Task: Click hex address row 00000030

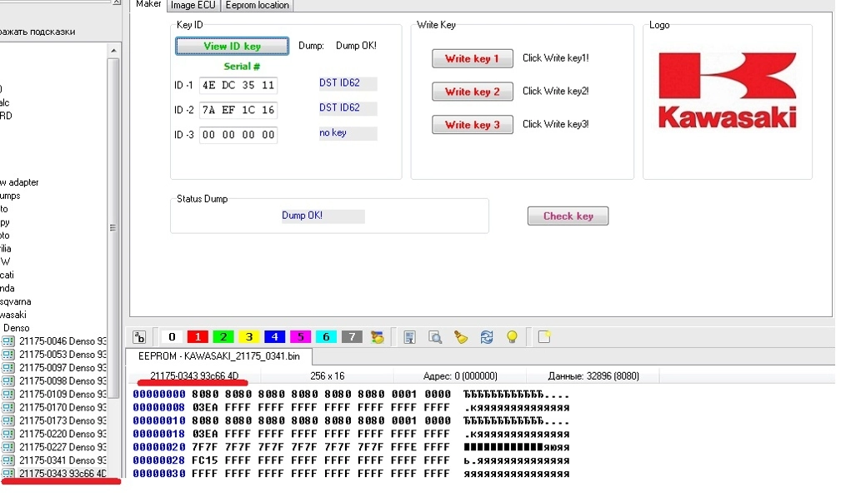Action: coord(158,474)
